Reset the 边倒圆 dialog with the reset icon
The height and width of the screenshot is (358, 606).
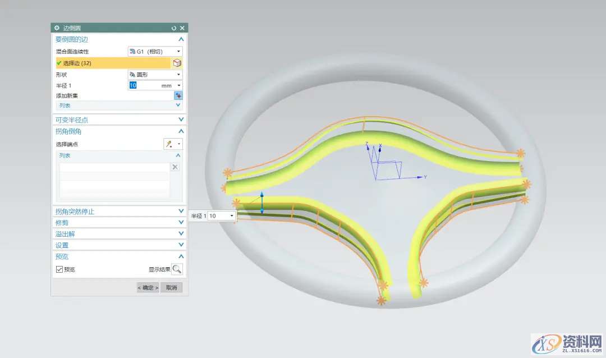pyautogui.click(x=174, y=27)
